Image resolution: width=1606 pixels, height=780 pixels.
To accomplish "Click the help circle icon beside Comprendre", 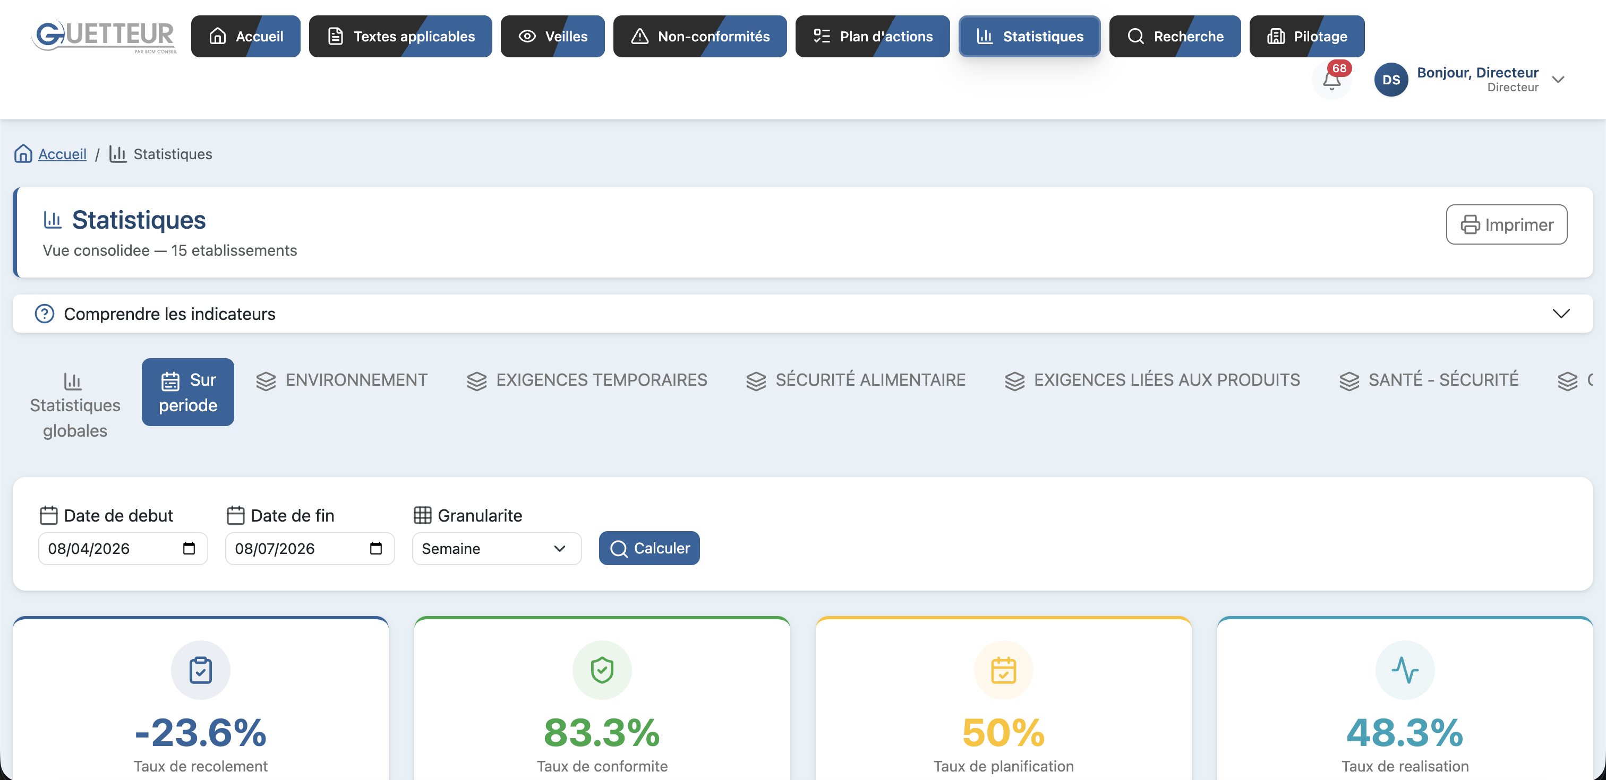I will tap(44, 314).
